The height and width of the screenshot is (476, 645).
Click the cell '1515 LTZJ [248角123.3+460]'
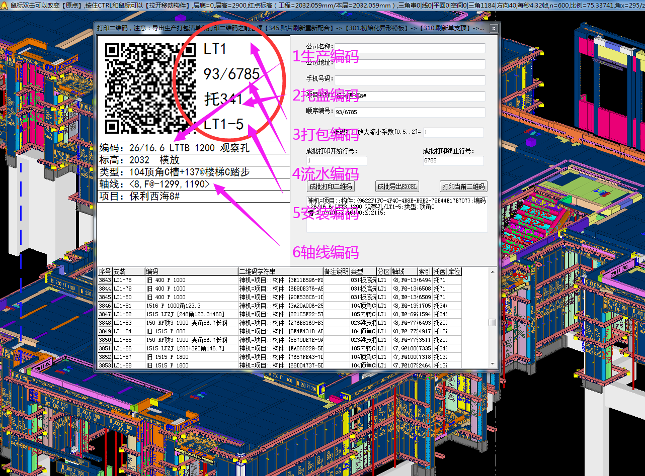coord(191,314)
